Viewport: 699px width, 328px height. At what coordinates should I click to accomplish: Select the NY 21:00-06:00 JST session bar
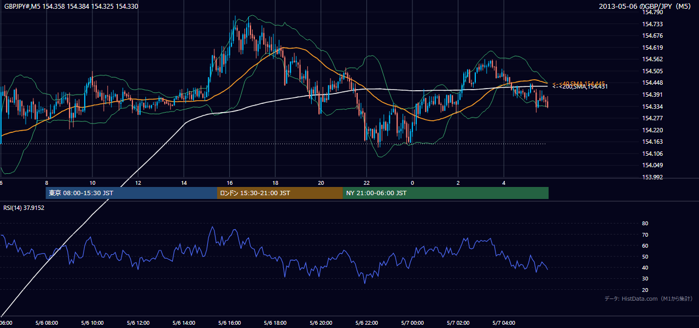(x=446, y=193)
